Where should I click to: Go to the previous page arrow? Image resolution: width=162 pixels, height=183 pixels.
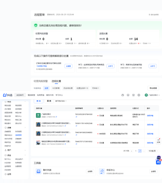pyautogui.click(x=132, y=151)
